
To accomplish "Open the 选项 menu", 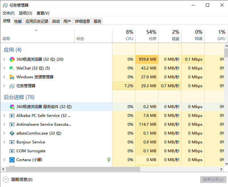I will 25,13.
